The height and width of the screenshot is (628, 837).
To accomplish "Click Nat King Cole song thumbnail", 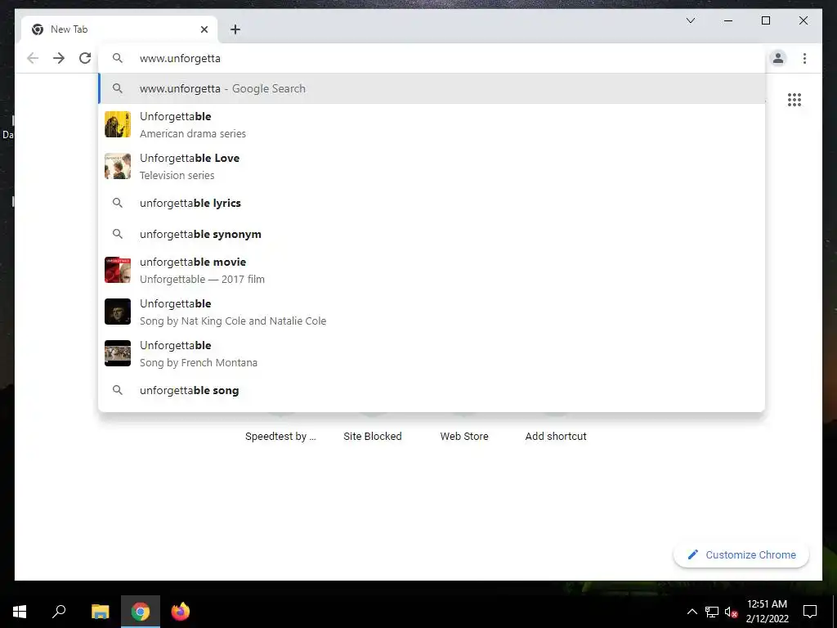I will click(x=118, y=312).
